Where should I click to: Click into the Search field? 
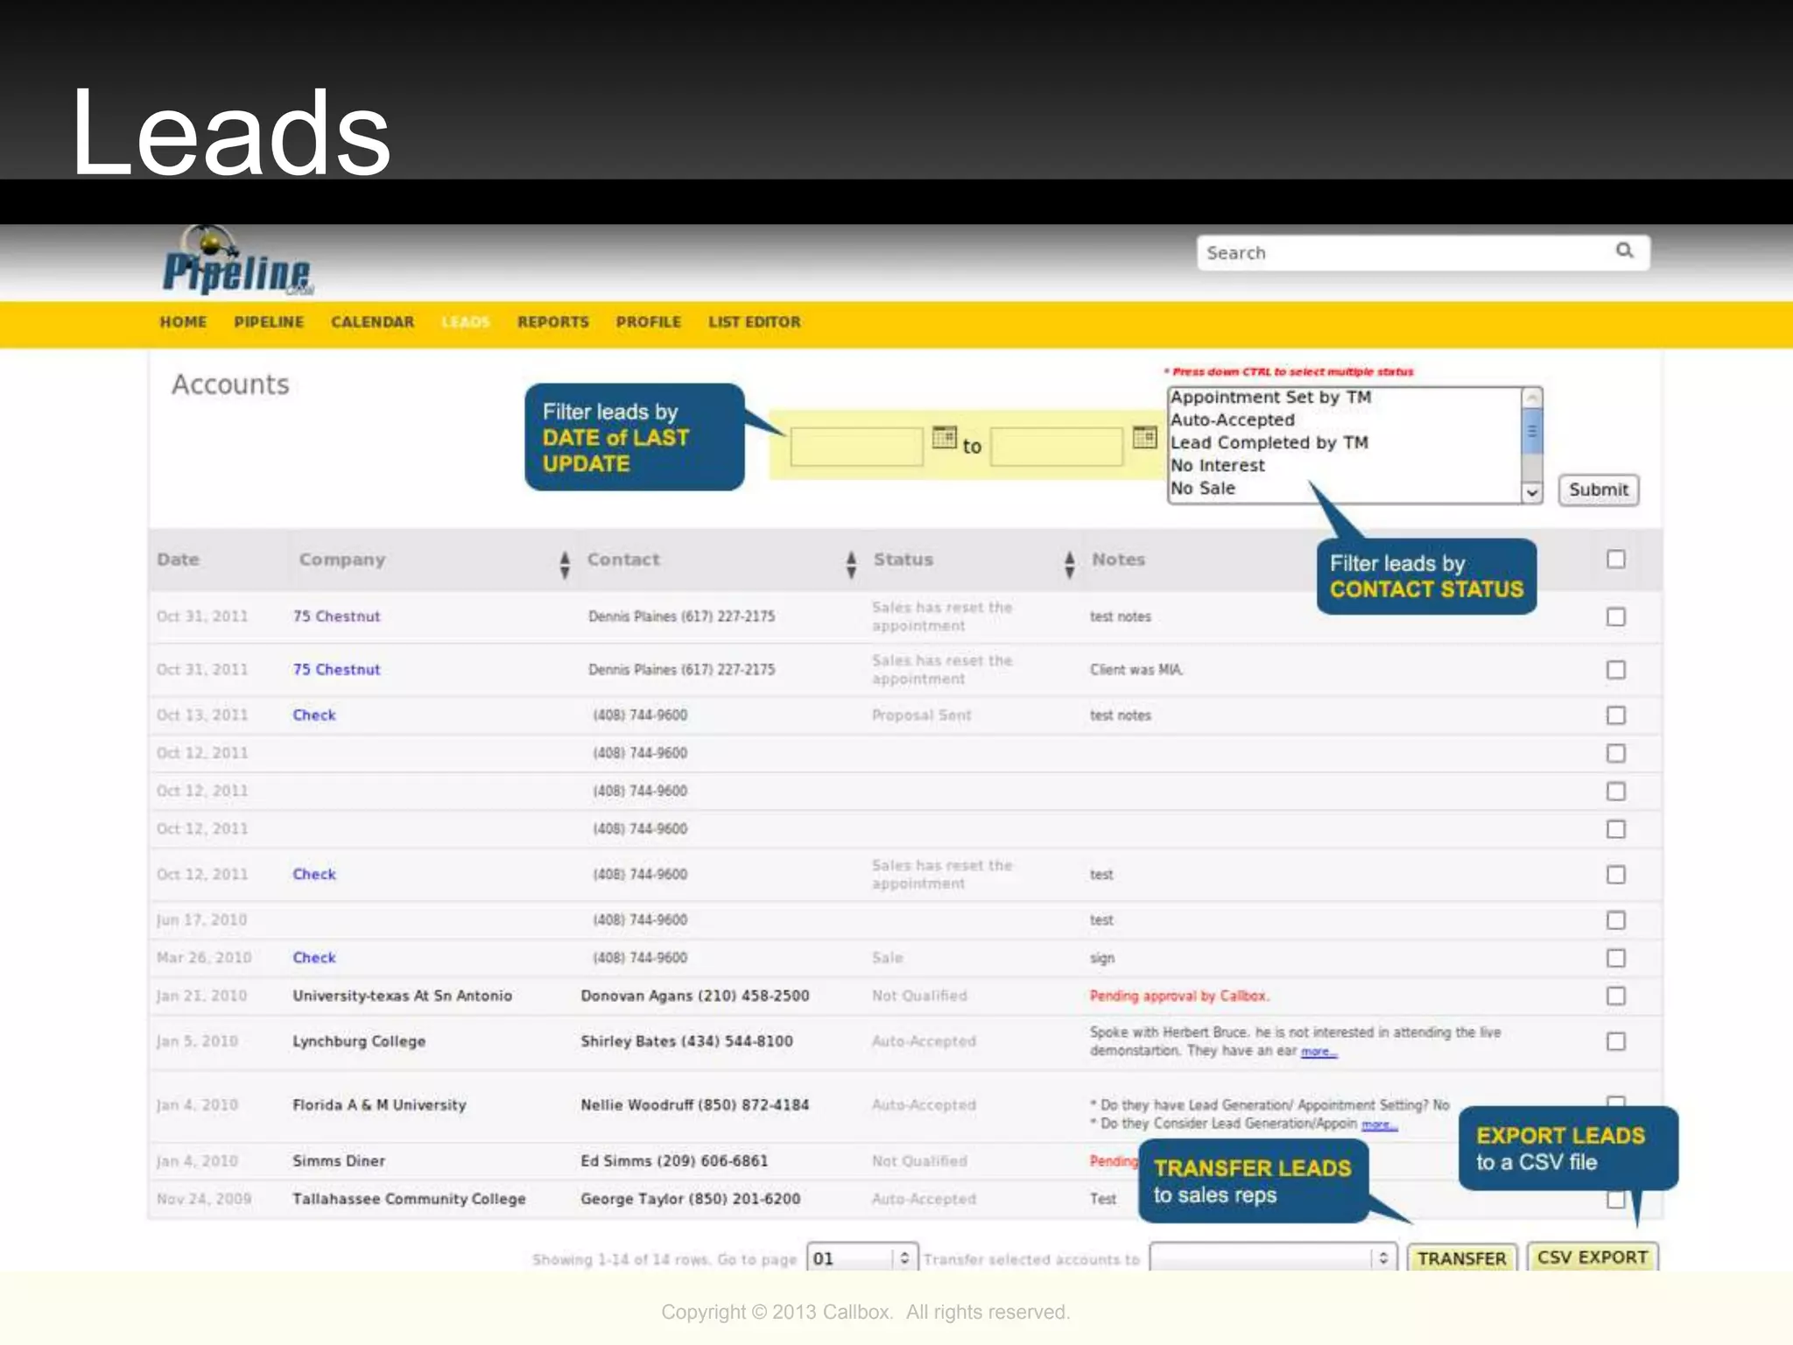point(1401,253)
